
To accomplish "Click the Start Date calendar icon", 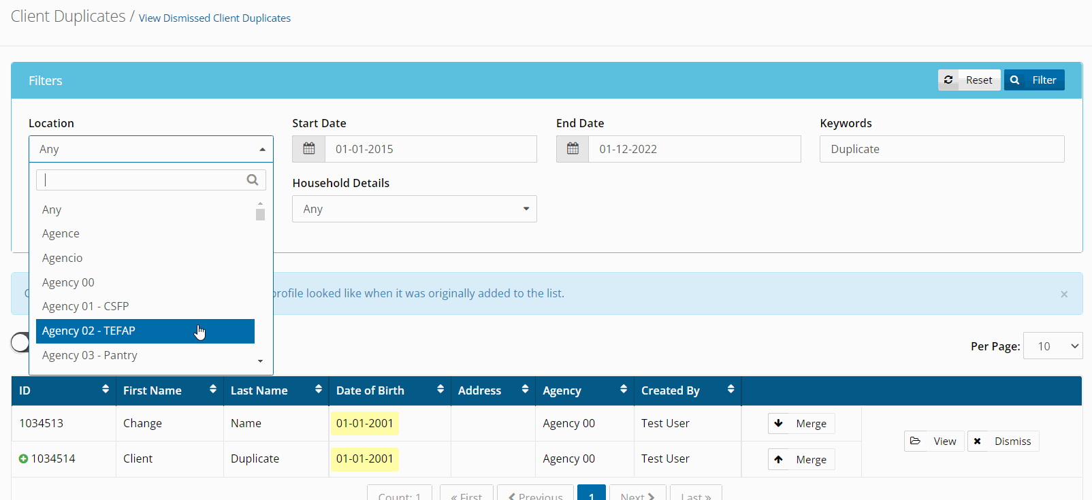I will (309, 149).
